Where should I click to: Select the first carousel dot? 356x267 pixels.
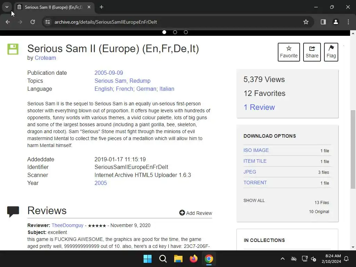[164, 32]
